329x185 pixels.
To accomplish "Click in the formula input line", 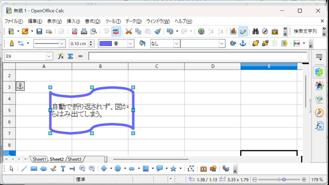I will [x=198, y=56].
